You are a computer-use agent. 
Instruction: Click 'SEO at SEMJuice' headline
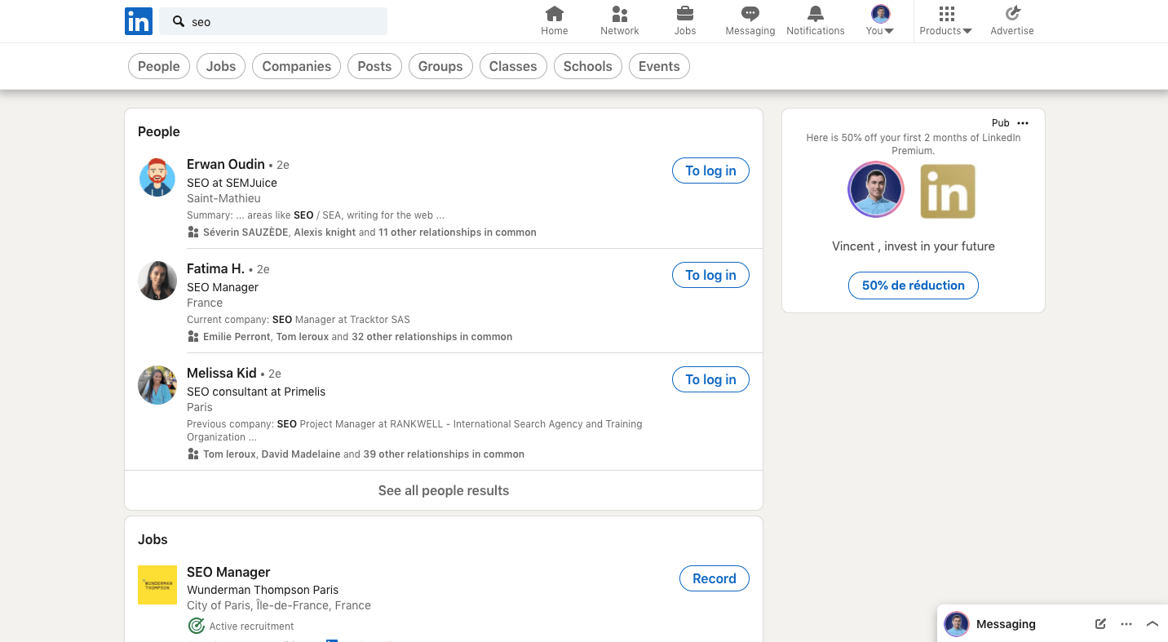click(x=232, y=183)
